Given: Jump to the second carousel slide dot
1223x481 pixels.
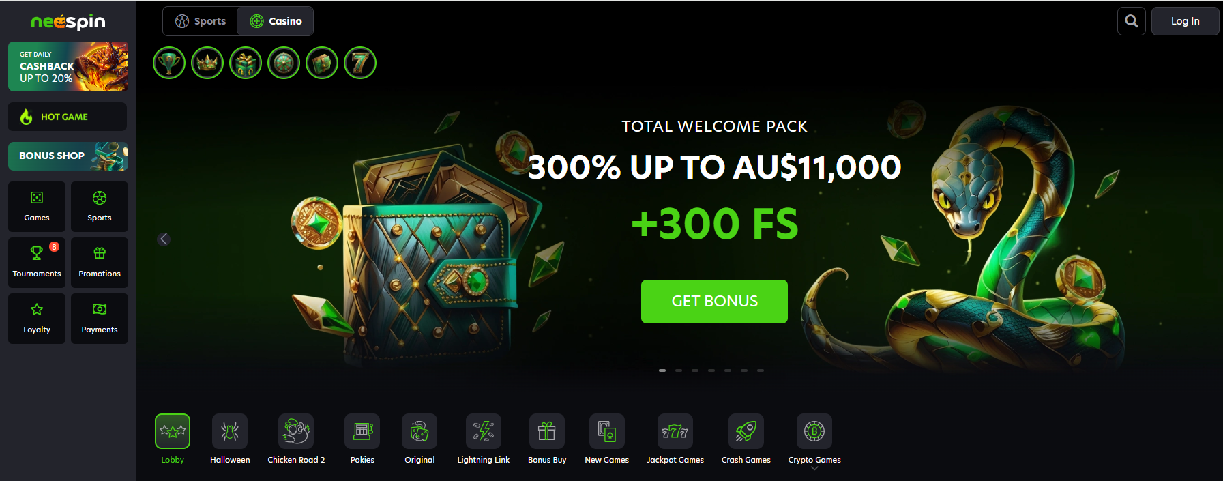Looking at the screenshot, I should tap(679, 370).
